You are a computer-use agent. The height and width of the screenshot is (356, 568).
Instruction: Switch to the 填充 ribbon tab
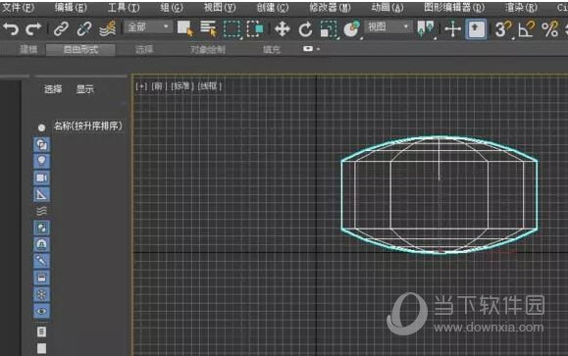coord(272,49)
